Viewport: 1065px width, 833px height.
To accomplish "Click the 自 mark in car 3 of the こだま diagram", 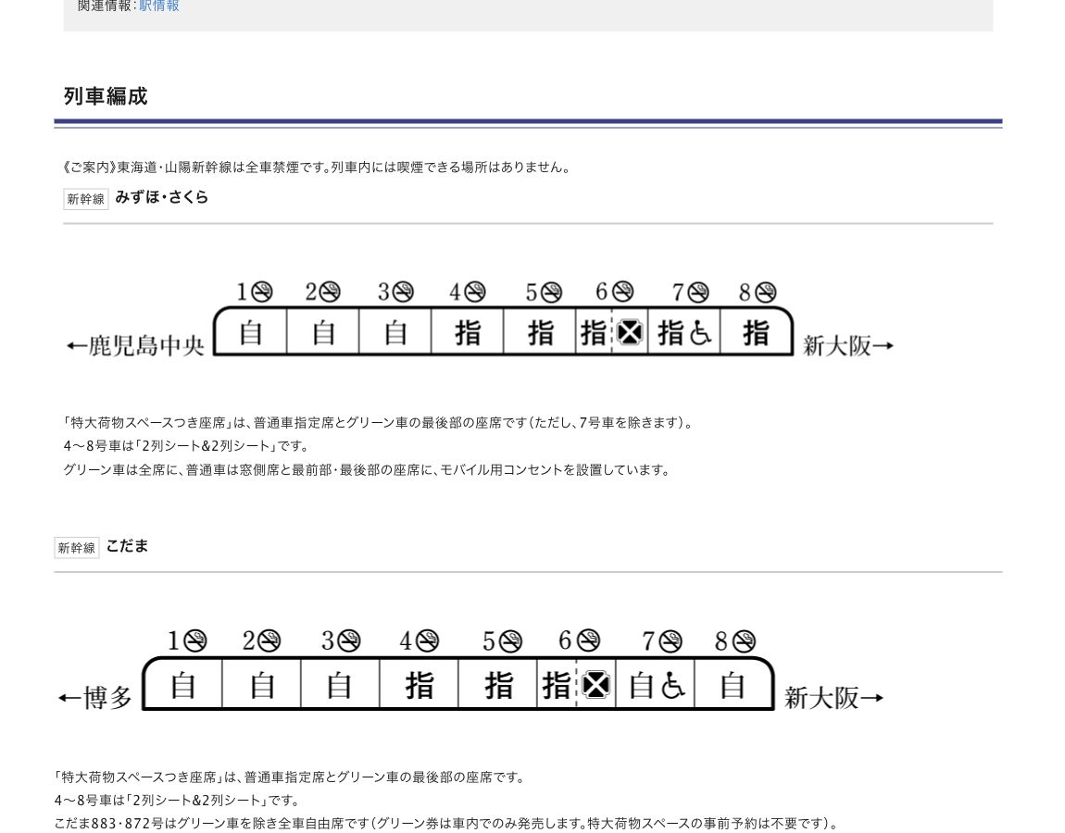I will [339, 685].
